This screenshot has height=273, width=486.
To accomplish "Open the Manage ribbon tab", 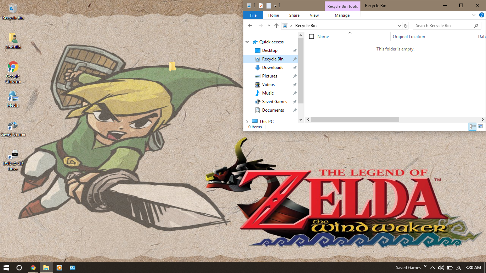I will pos(342,15).
